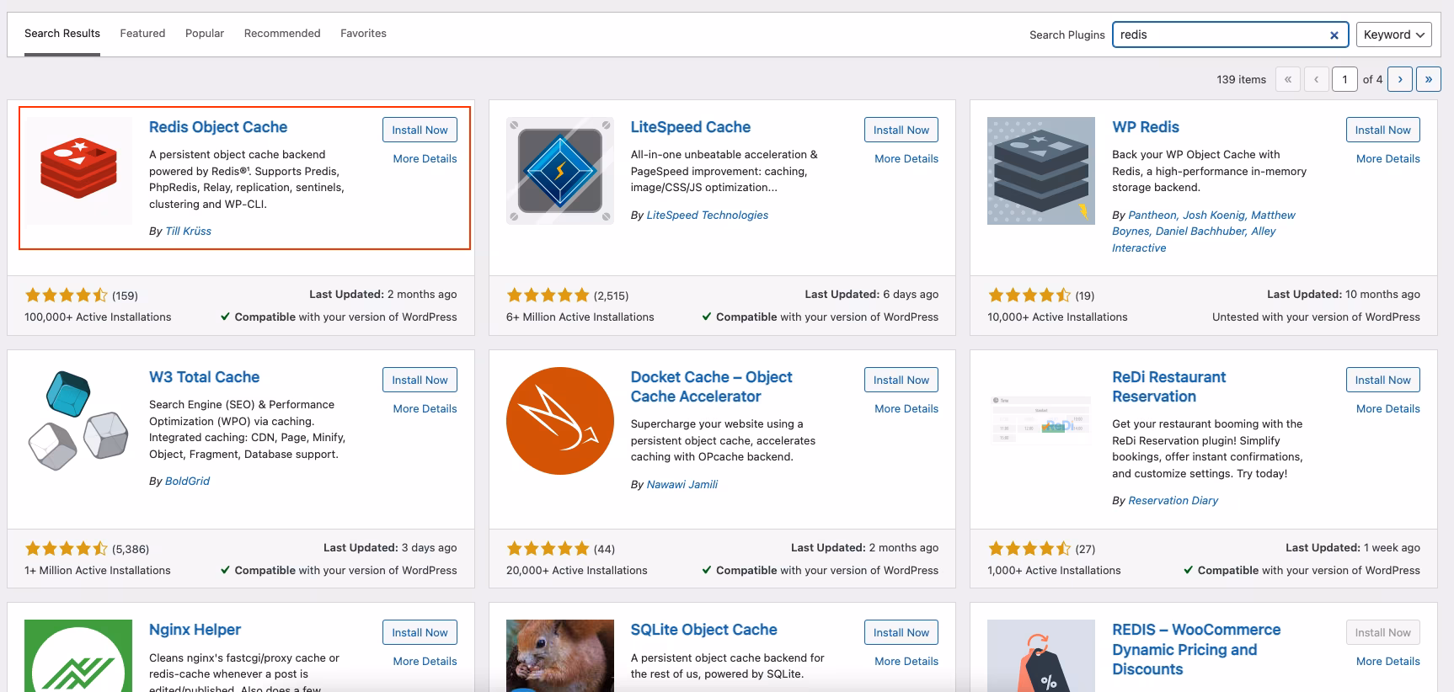More Details for LiteSpeed Cache
Screen dimensions: 1454x692
[x=906, y=158]
